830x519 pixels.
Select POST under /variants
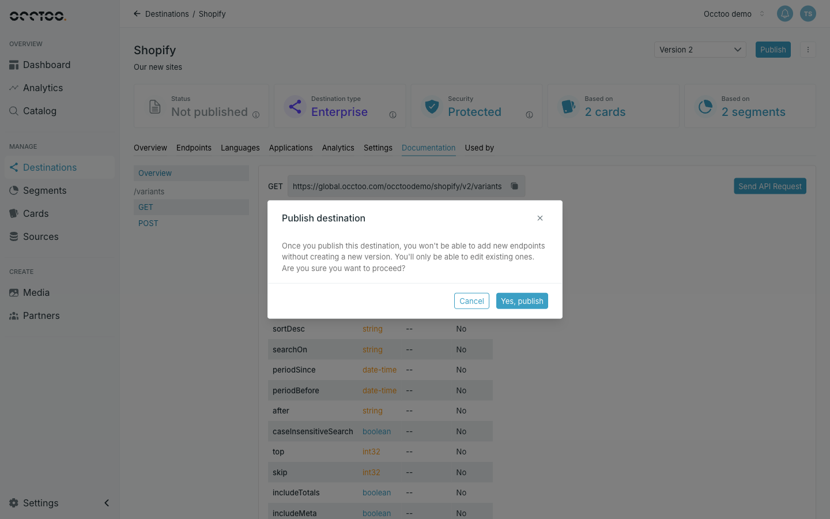coord(191,223)
